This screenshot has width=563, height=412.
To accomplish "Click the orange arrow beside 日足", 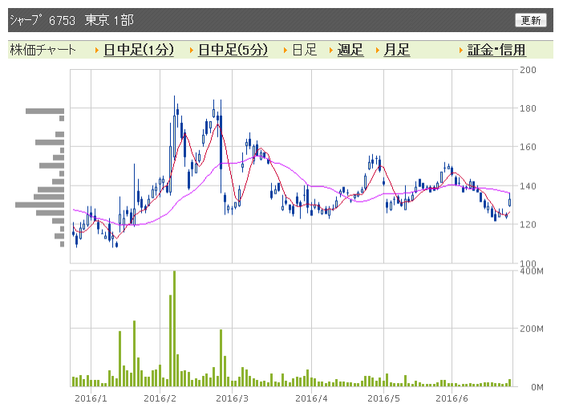I will [286, 51].
